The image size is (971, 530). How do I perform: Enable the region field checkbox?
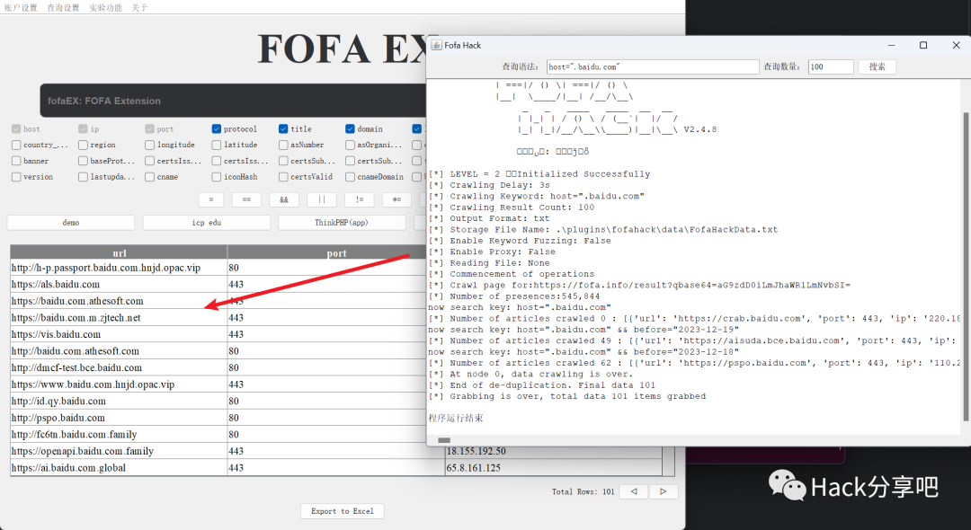click(83, 145)
